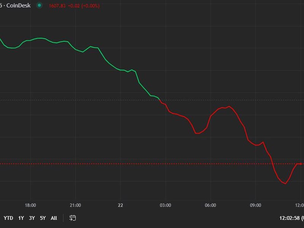Click the price value 1607.83 in legend

click(58, 6)
